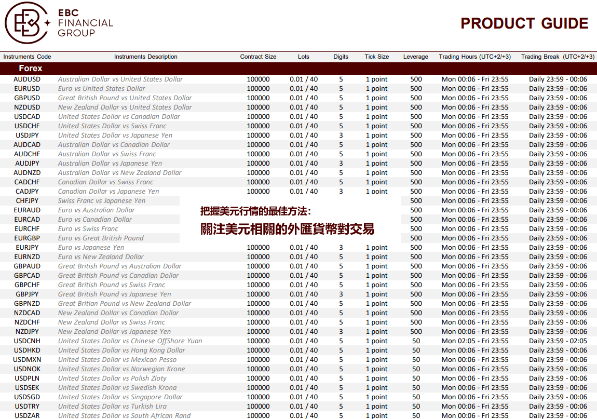This screenshot has width=597, height=419.
Task: Click 'Daily 23:59 - 02:05' trading break
Action: (x=558, y=341)
